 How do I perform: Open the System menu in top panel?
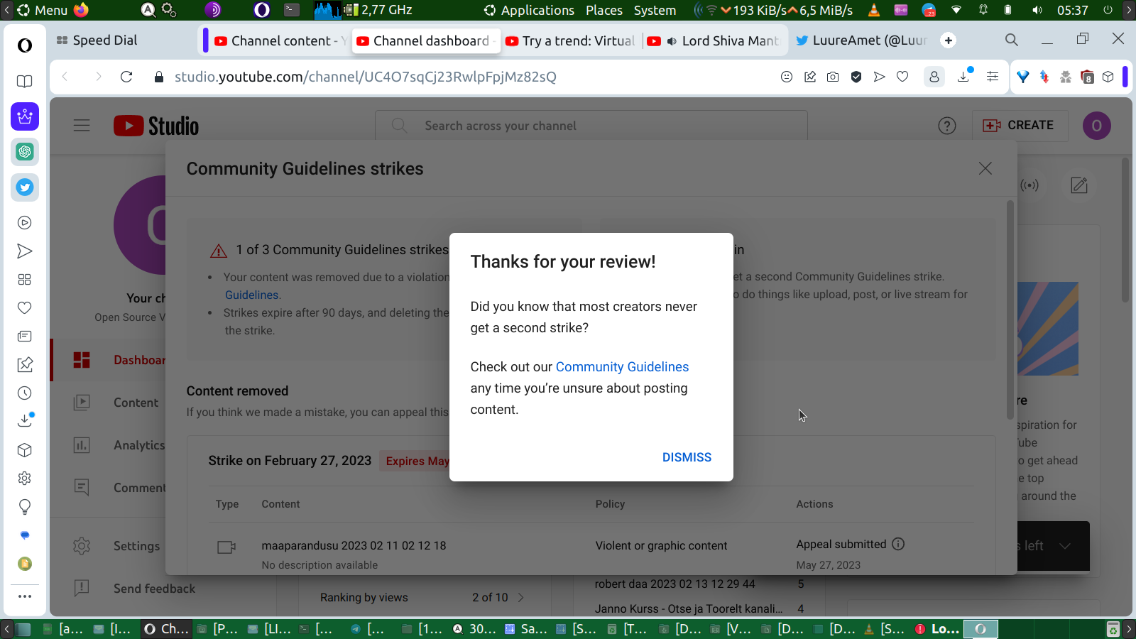click(655, 10)
